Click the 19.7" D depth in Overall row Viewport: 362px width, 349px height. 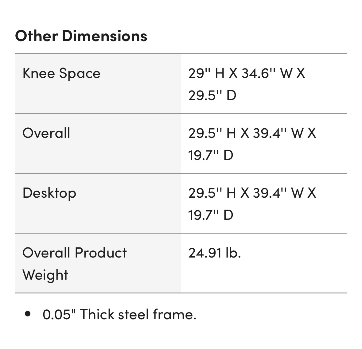coord(211,155)
